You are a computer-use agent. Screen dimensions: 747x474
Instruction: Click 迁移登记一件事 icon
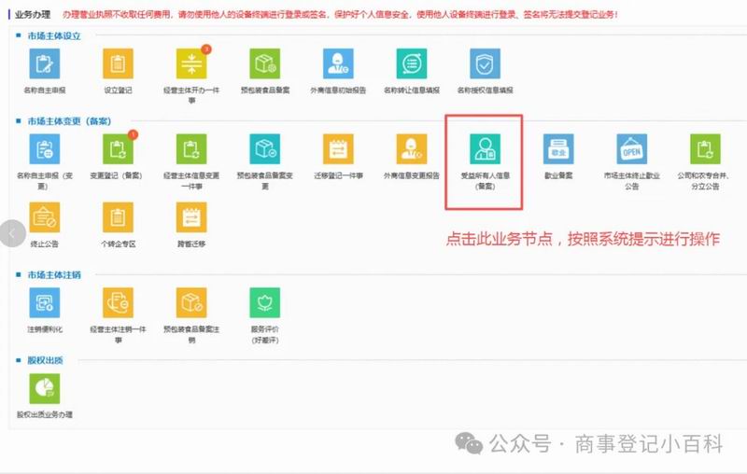[338, 148]
